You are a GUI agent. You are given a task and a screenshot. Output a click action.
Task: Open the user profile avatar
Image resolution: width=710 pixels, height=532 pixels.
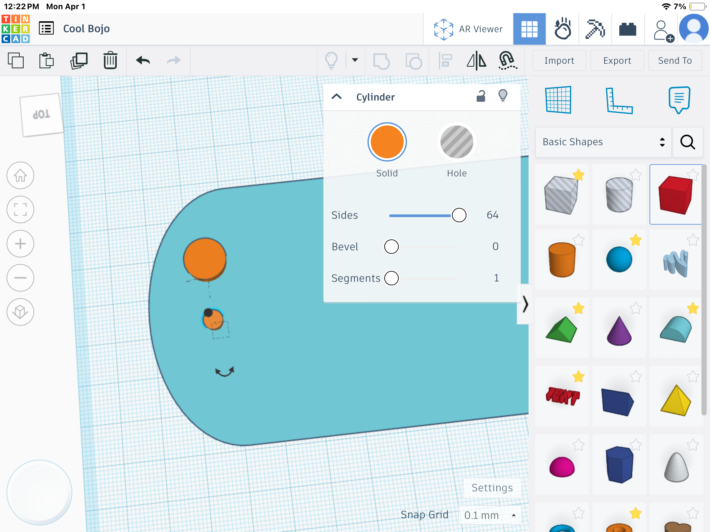[694, 29]
